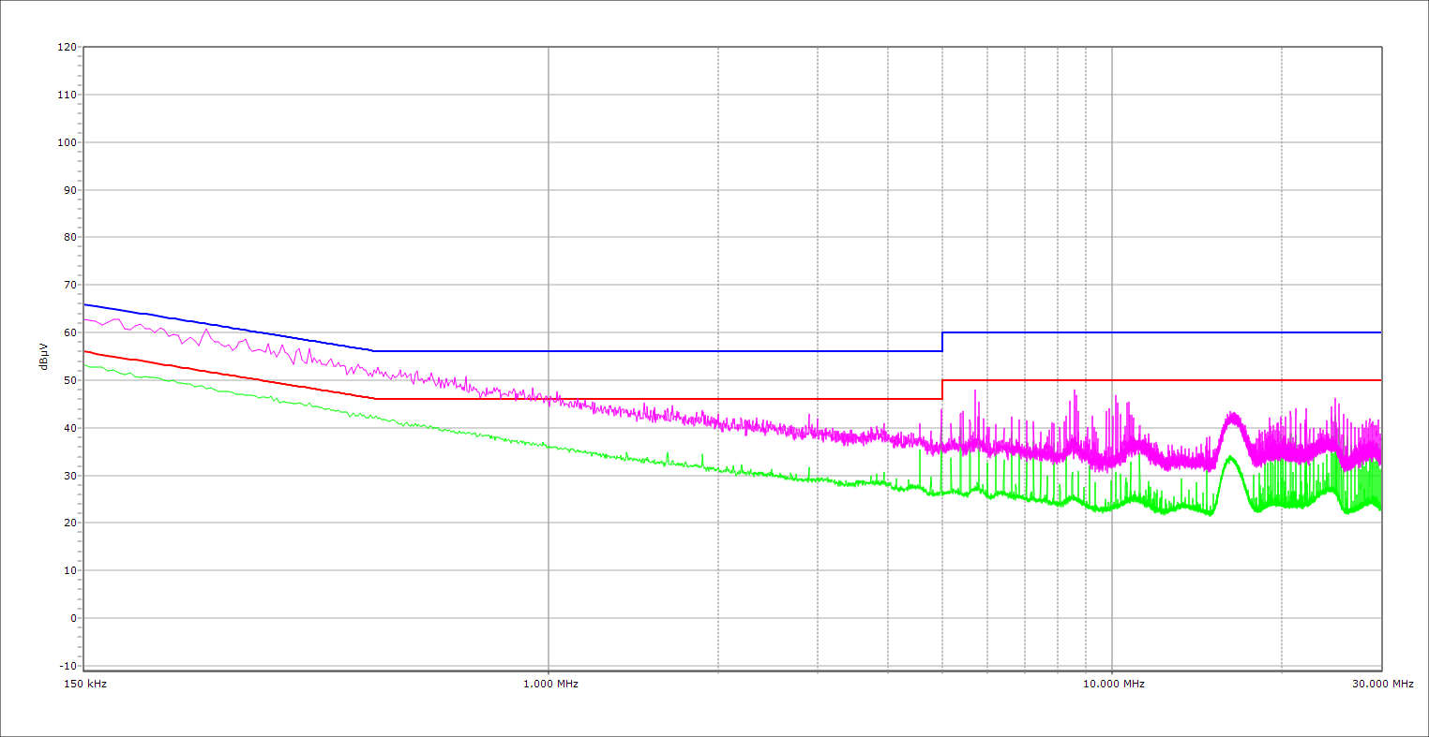
Task: Click the 80 y-axis tick label
Action: pos(69,238)
